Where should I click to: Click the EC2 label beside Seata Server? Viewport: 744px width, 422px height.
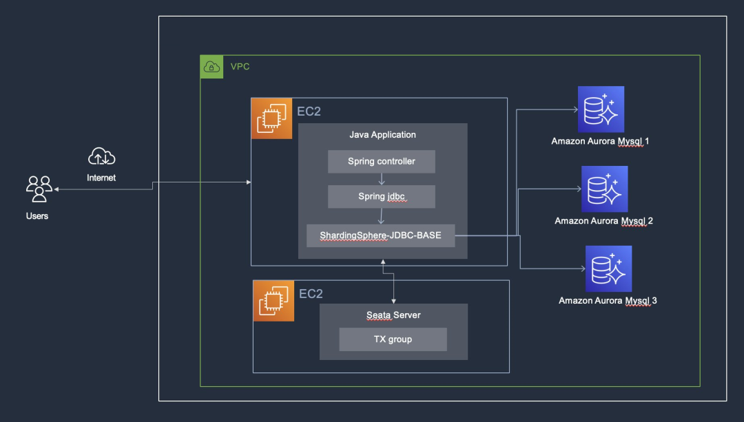click(x=311, y=294)
